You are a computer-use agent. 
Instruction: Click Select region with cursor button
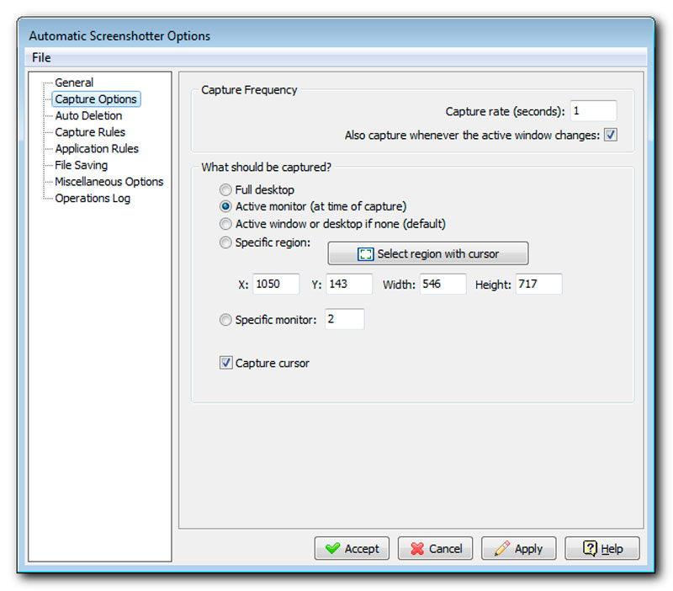[428, 253]
